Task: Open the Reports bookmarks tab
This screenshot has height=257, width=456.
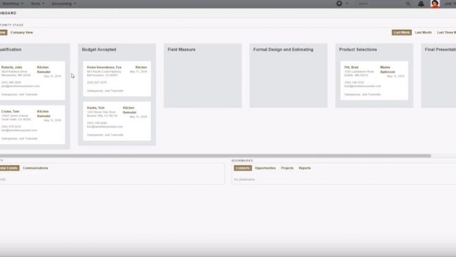Action: tap(305, 168)
